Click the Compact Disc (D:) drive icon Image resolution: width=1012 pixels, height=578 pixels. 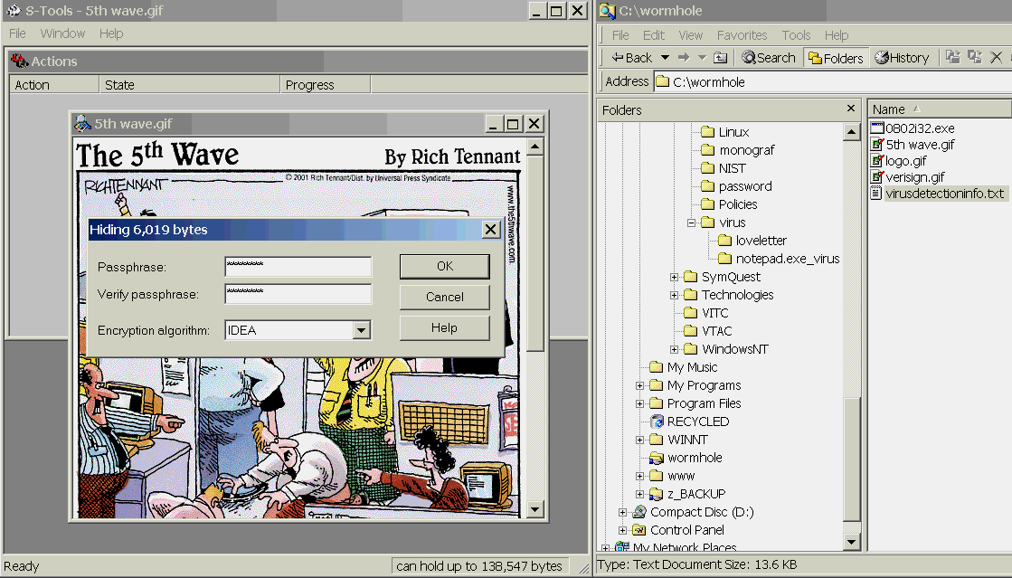point(639,512)
